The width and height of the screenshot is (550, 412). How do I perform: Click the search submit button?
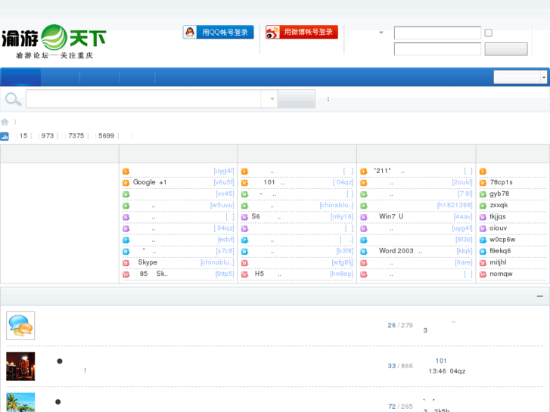(296, 99)
